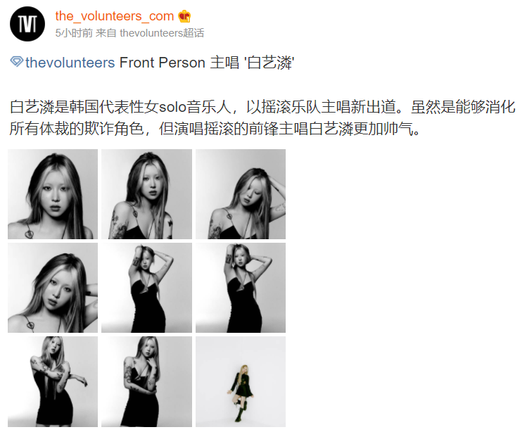Open ninth color photo in green outfit

pyautogui.click(x=241, y=381)
